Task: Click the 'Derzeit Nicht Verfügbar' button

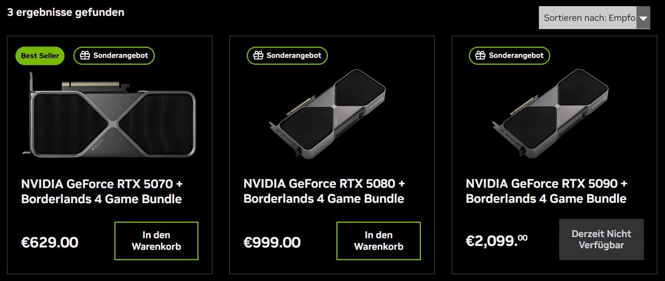Action: [x=601, y=239]
